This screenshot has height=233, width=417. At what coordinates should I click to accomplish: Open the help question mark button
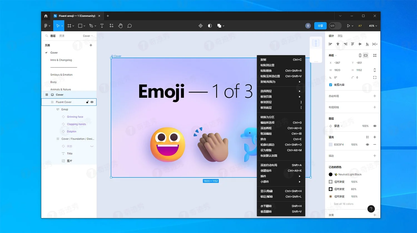click(x=371, y=209)
